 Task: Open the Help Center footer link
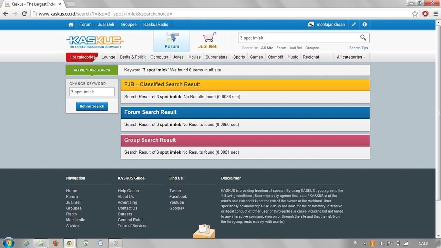tap(128, 191)
